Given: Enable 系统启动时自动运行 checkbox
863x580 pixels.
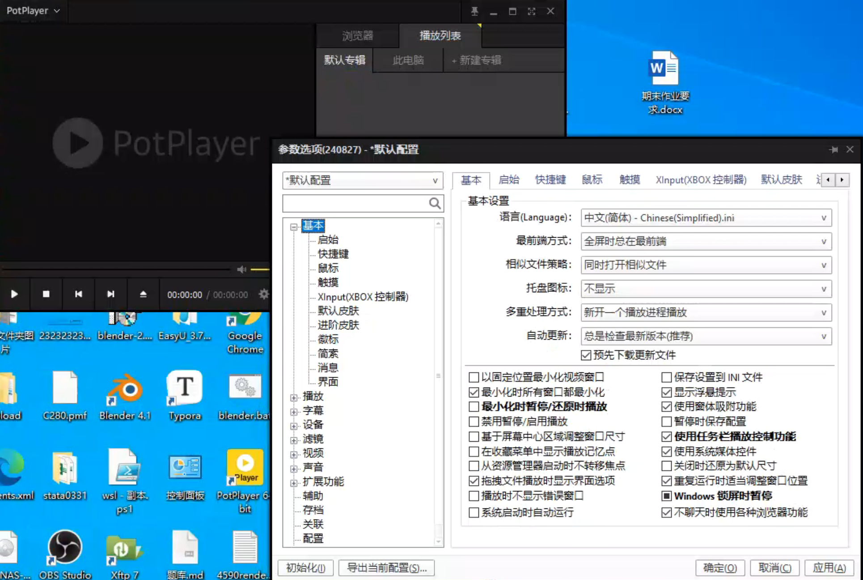Looking at the screenshot, I should 474,512.
